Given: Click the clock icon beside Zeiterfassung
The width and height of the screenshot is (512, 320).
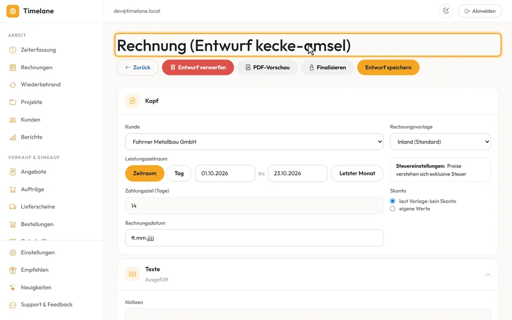Looking at the screenshot, I should tap(13, 50).
